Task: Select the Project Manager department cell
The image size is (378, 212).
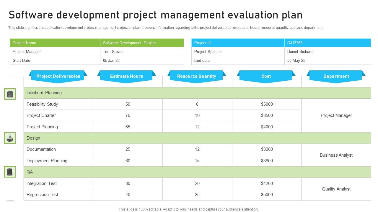Action: (336, 115)
